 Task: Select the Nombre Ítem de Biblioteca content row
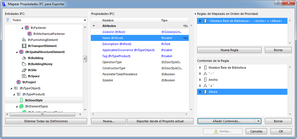(x=242, y=68)
